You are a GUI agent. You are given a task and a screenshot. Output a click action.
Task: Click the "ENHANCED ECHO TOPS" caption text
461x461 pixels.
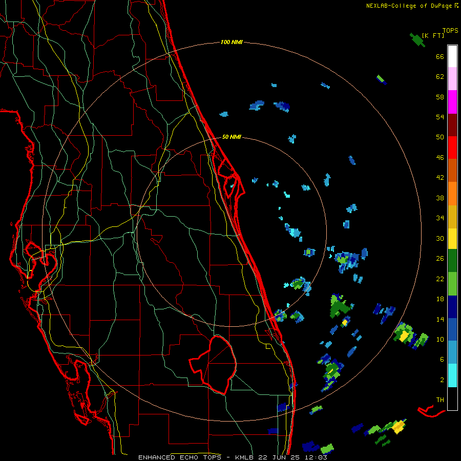[180, 457]
